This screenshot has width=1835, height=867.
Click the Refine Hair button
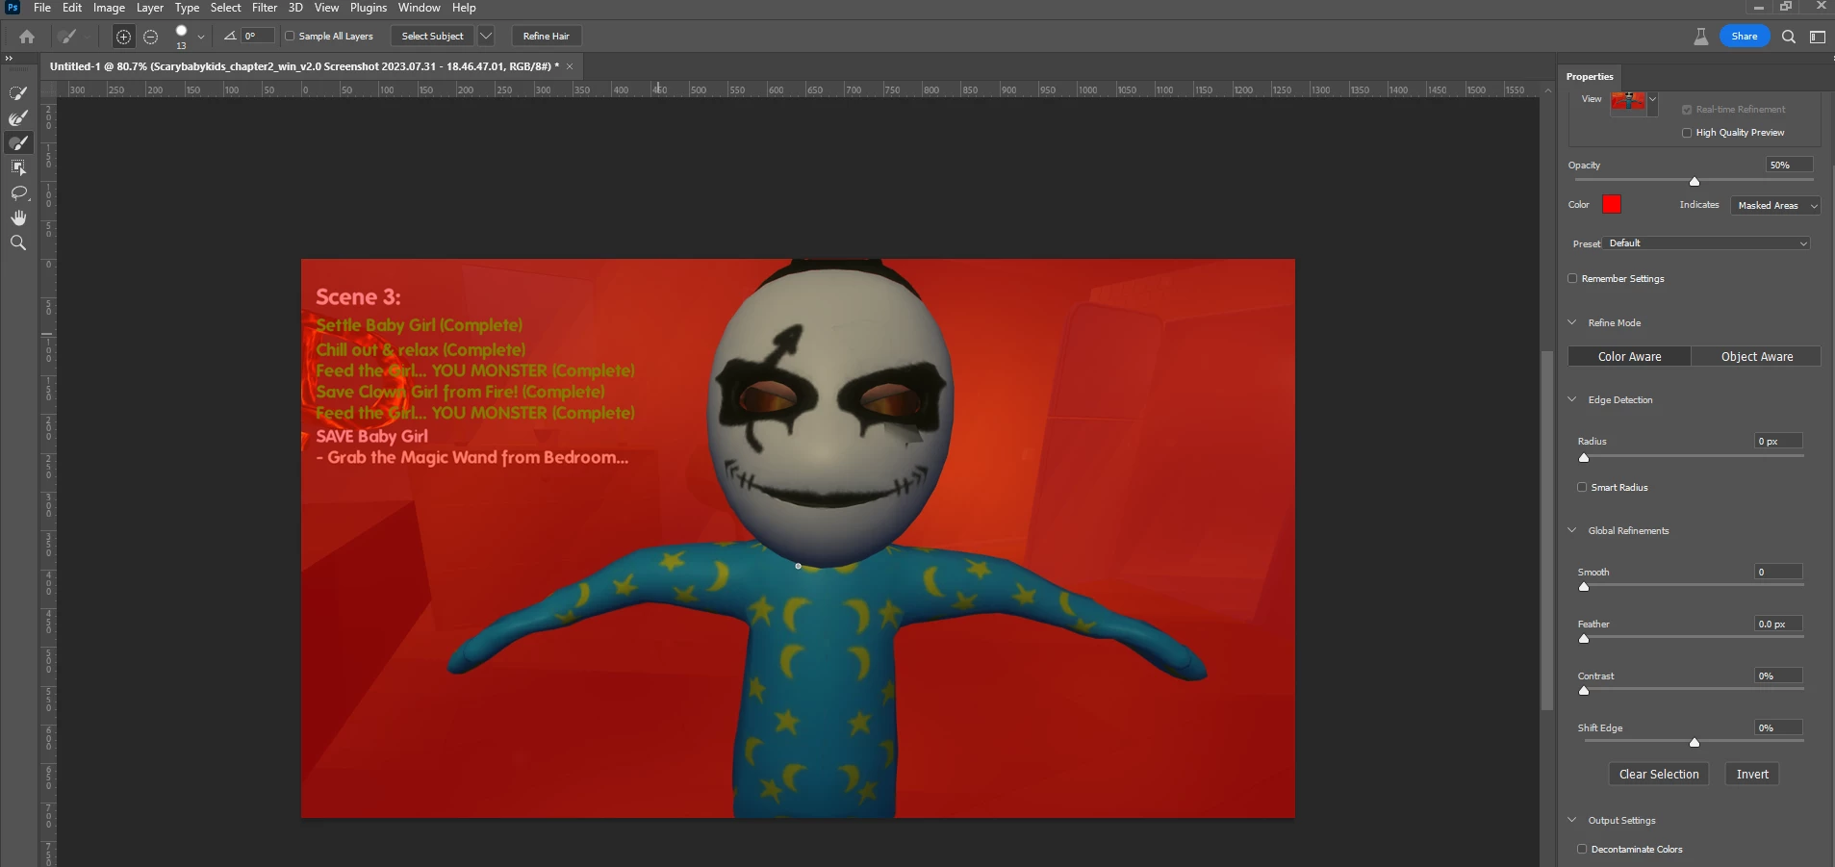click(x=546, y=37)
